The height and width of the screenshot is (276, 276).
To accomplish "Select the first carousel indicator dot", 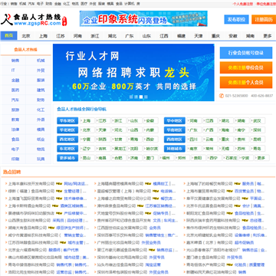I will (x=131, y=97).
